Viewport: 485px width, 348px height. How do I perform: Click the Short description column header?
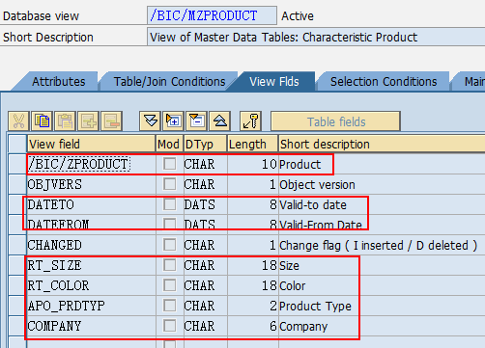(x=382, y=144)
